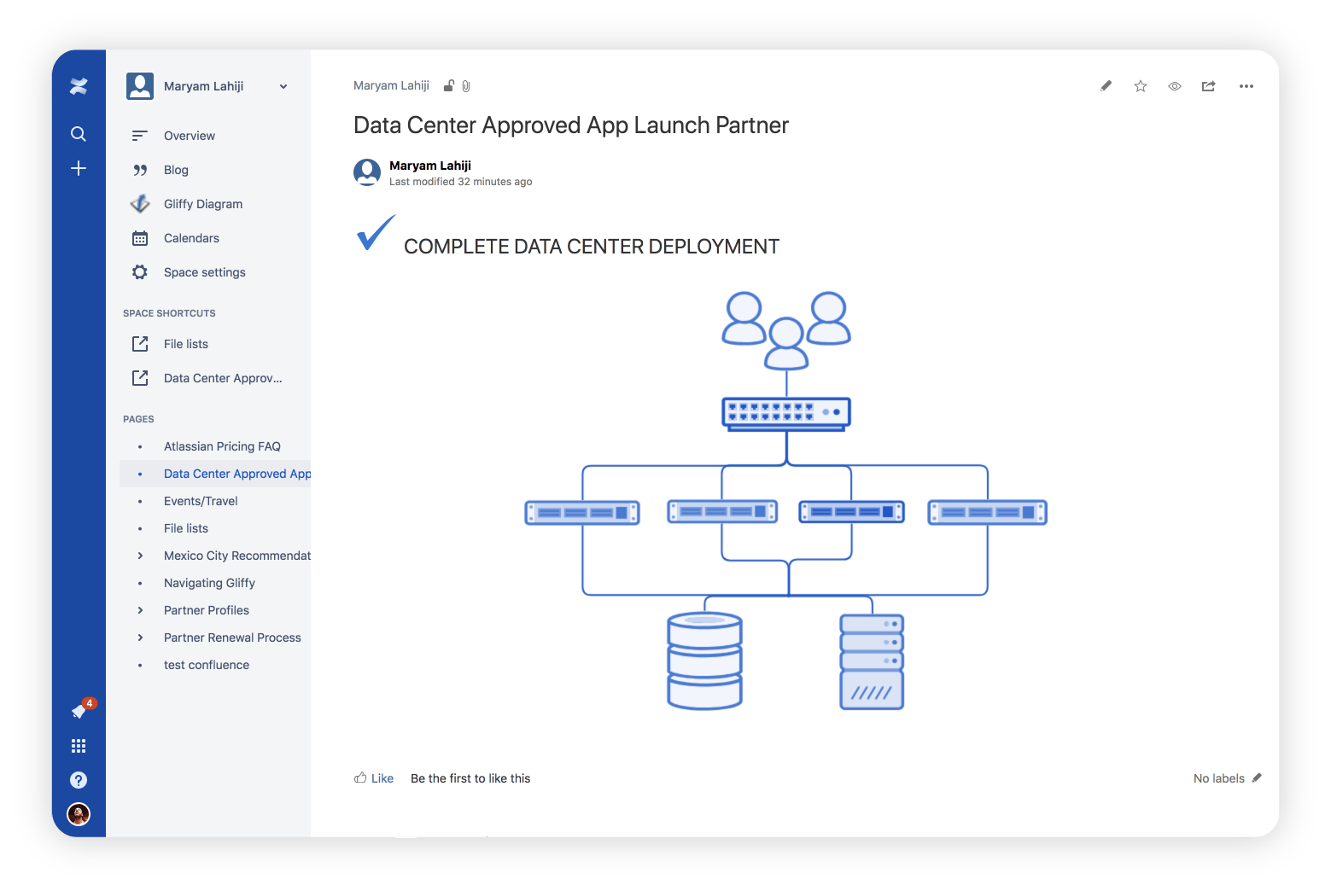Viewport: 1331px width, 891px height.
Task: Expand the Maryam Lahiji space dropdown
Action: 283,86
